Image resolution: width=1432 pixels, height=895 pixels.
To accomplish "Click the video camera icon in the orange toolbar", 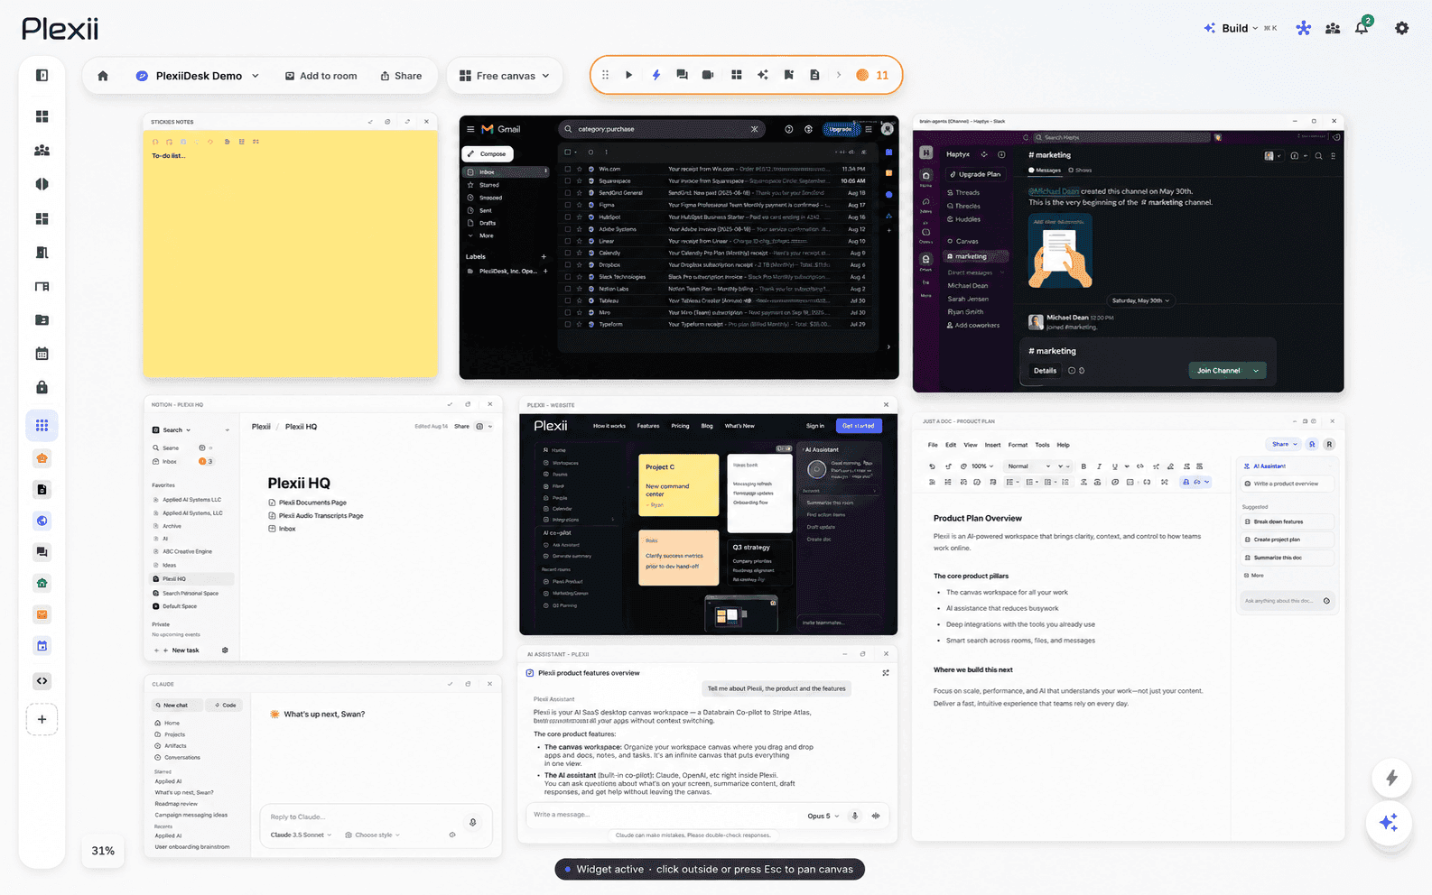I will tap(708, 75).
